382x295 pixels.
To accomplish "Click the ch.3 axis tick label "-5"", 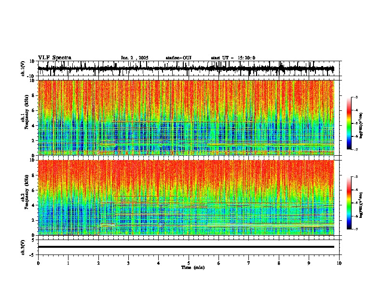I will (32, 255).
